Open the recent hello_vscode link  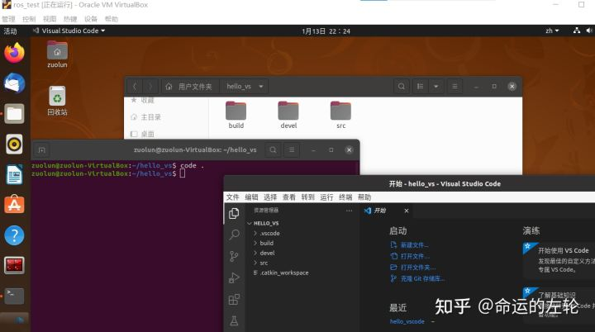point(407,321)
